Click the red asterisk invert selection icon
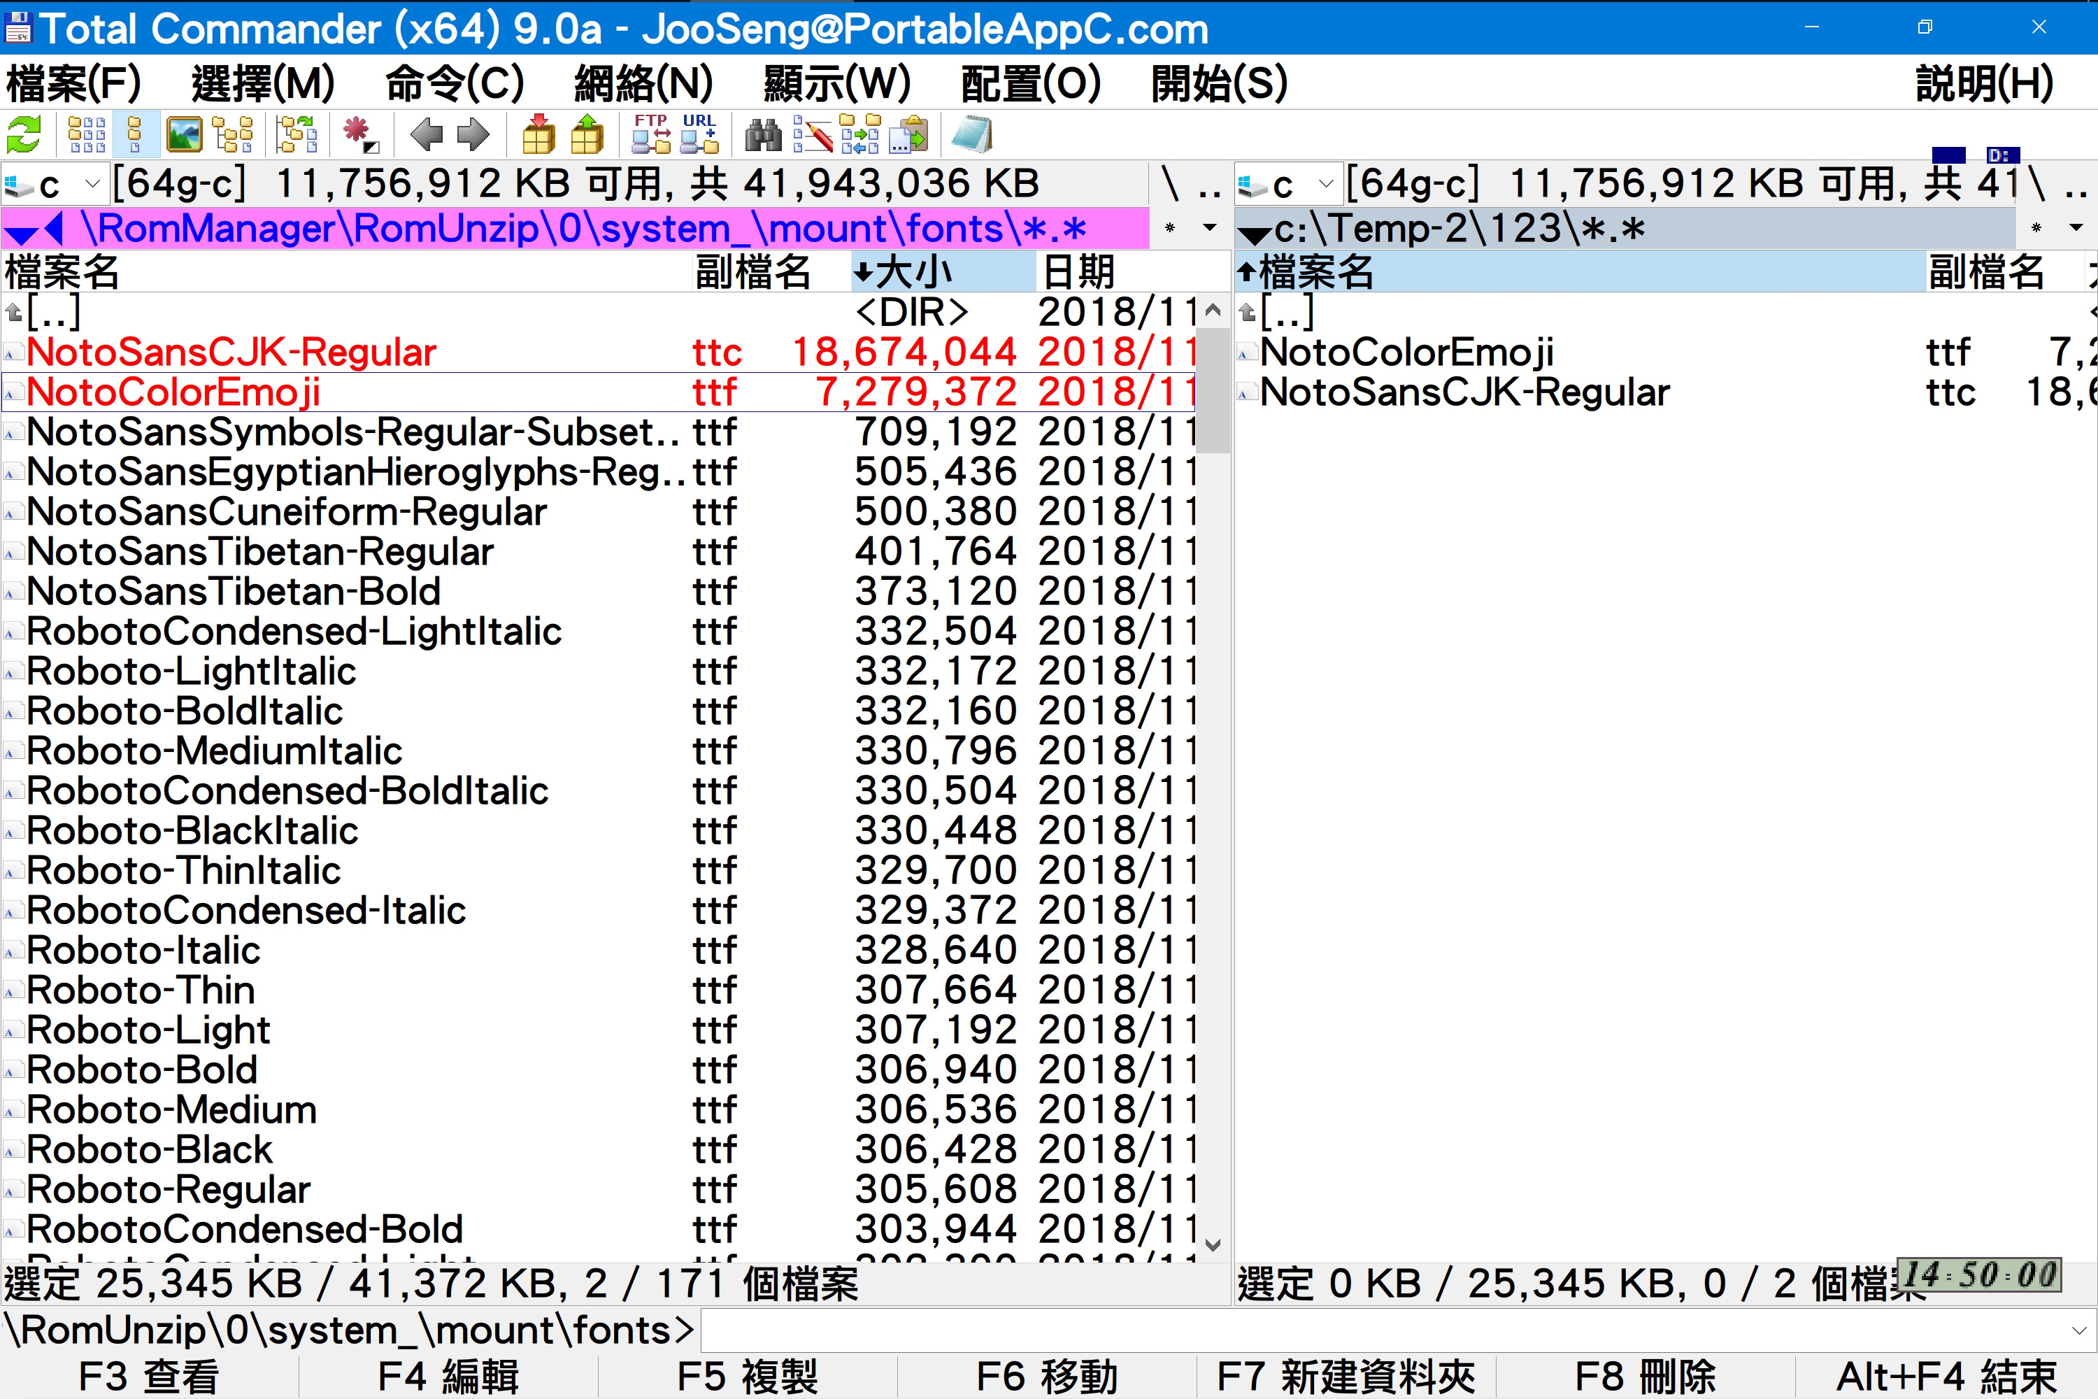 point(360,136)
